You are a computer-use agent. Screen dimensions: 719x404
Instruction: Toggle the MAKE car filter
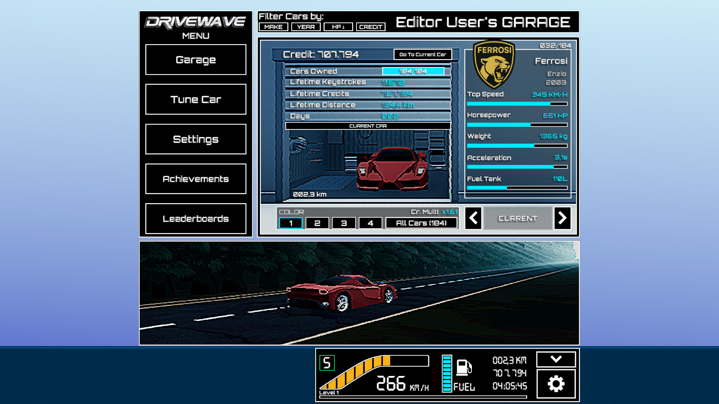tap(273, 27)
